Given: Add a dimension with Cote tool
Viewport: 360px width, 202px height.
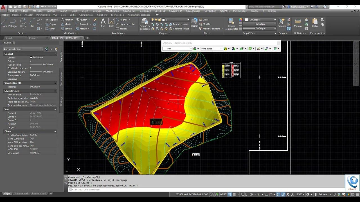Looking at the screenshot, I should [111, 23].
